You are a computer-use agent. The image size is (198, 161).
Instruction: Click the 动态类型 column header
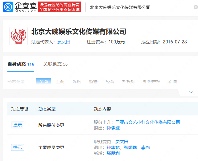47,109
